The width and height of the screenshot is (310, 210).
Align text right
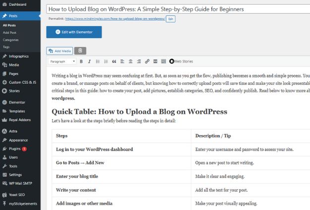(x=139, y=62)
